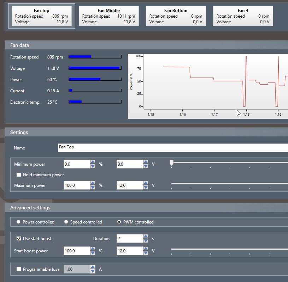Decrease Maximum power voltage with down arrow
The width and height of the screenshot is (288, 282).
[146, 187]
